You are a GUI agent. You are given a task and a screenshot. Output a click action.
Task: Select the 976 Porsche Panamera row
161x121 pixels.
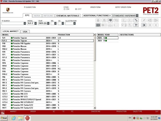click(48, 60)
